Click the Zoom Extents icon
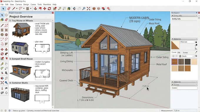Image resolution: width=200 pixels, height=112 pixels. pos(89,9)
